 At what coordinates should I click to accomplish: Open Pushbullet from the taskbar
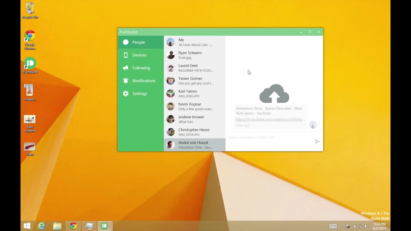click(105, 226)
